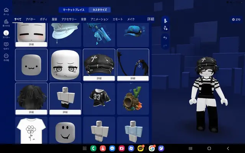Toggle the black messy hair item
The height and width of the screenshot is (153, 245).
[31, 96]
